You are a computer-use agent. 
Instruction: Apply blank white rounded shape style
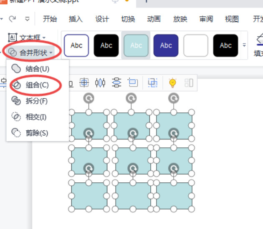196,45
